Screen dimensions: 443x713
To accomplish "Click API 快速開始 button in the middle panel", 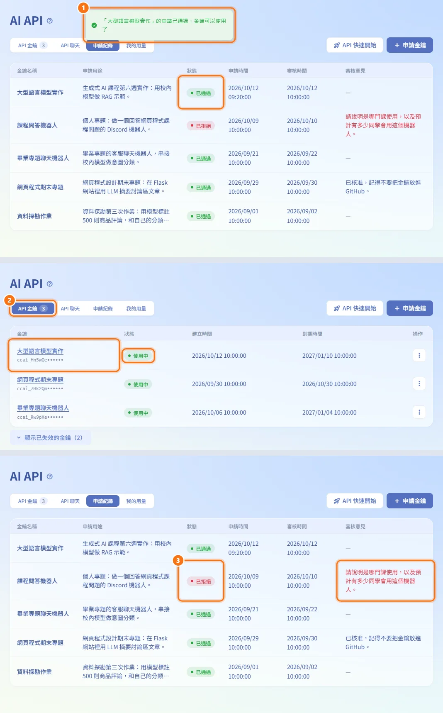I will tap(355, 308).
